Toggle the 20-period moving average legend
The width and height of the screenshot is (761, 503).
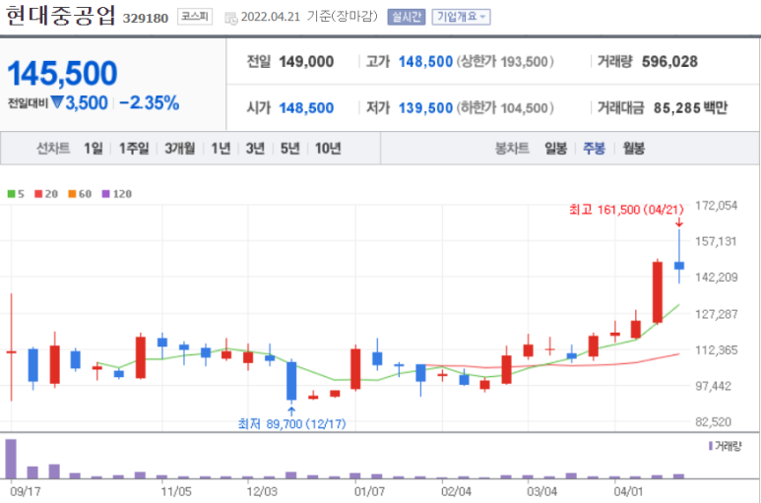(44, 194)
